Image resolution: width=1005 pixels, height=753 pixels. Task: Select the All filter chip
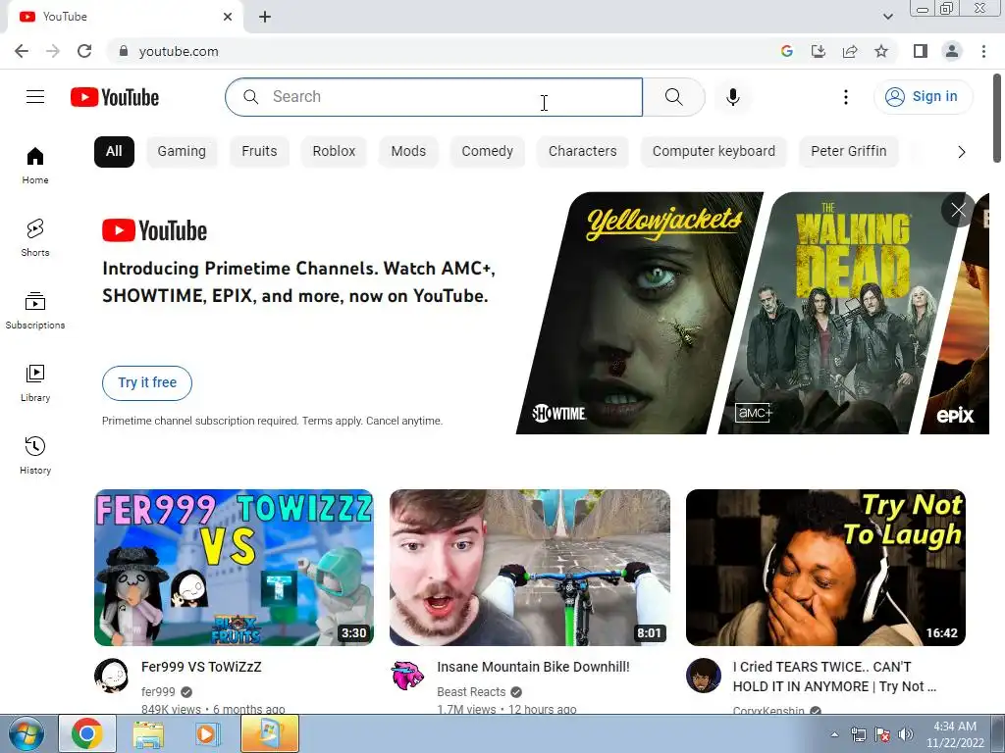point(114,152)
